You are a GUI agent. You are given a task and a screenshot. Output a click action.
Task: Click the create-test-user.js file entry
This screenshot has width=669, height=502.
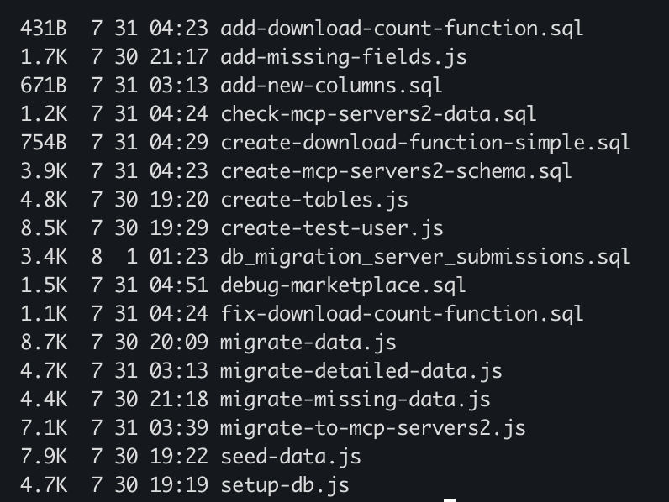click(x=332, y=227)
